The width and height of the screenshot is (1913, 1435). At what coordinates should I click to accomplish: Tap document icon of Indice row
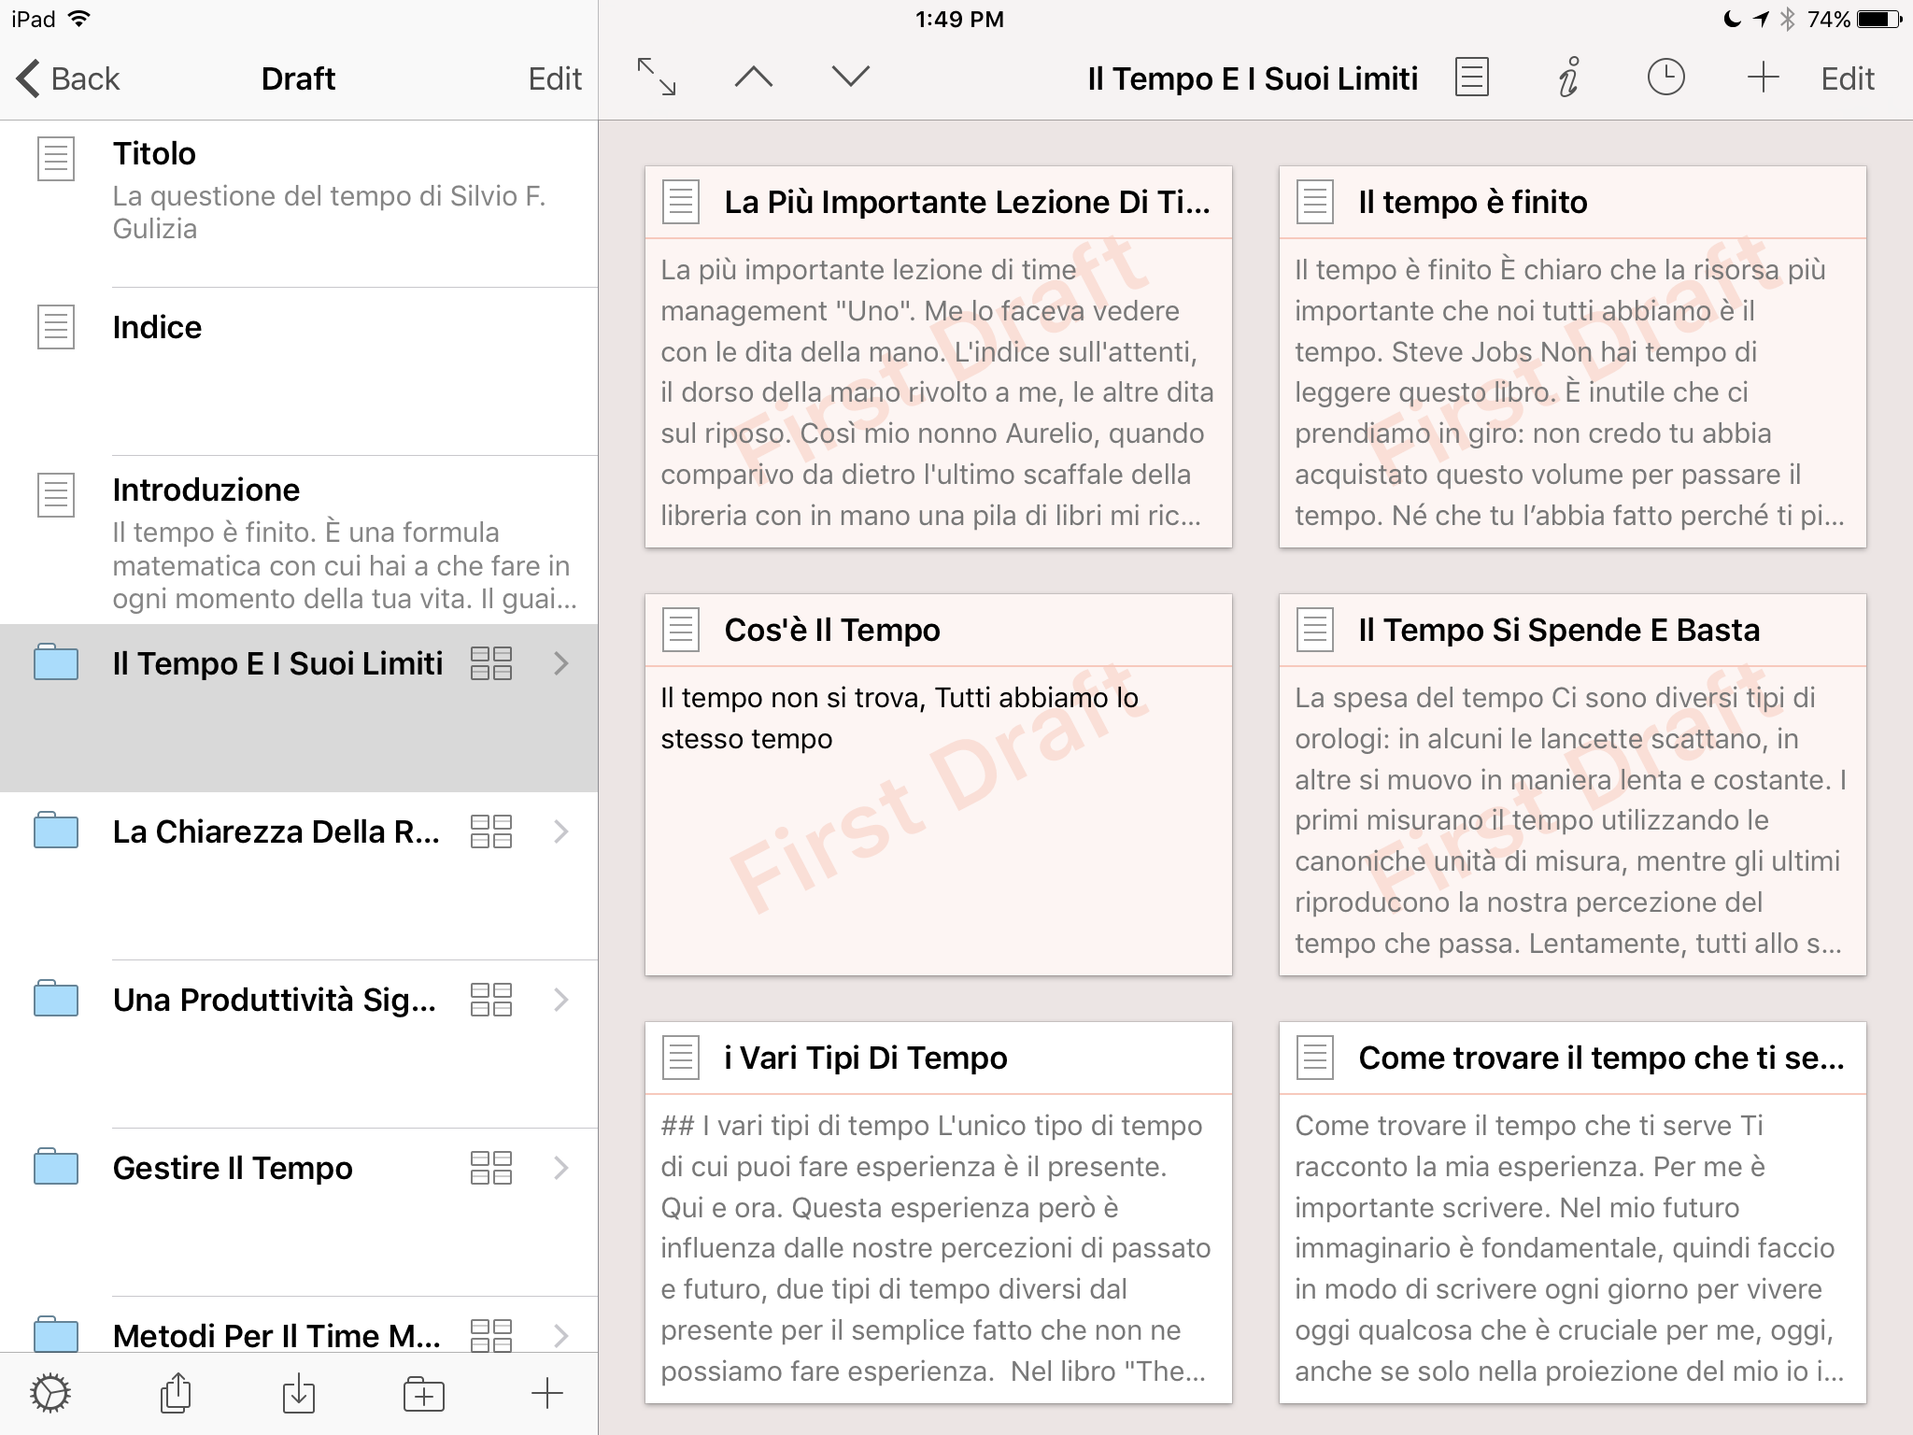click(56, 327)
